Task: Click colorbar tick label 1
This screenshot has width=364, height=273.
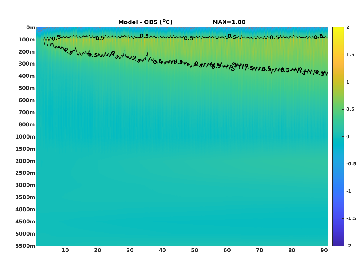Action: tap(348, 82)
